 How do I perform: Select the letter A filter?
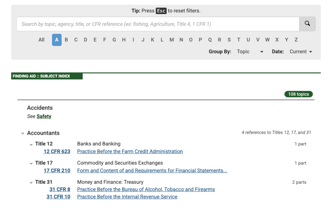pos(57,40)
